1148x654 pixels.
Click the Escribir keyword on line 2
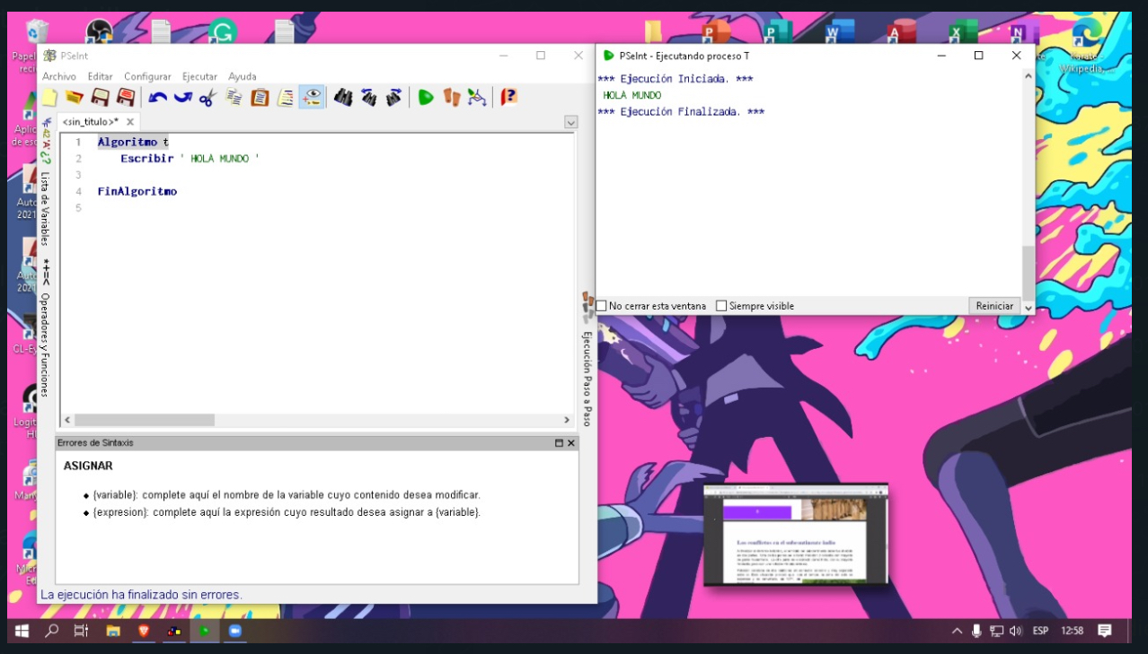click(x=146, y=159)
